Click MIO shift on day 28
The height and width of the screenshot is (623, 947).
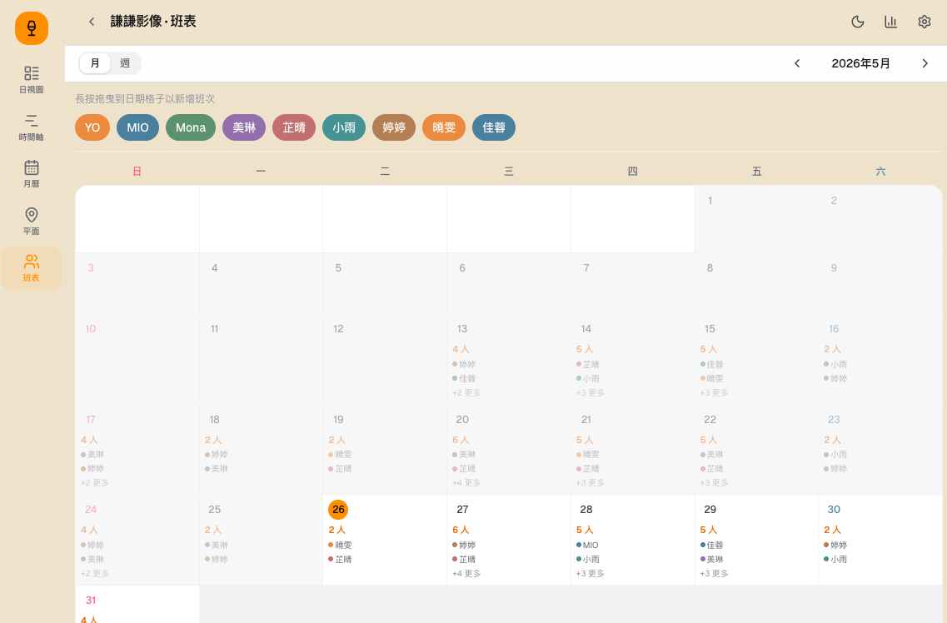[x=588, y=545]
